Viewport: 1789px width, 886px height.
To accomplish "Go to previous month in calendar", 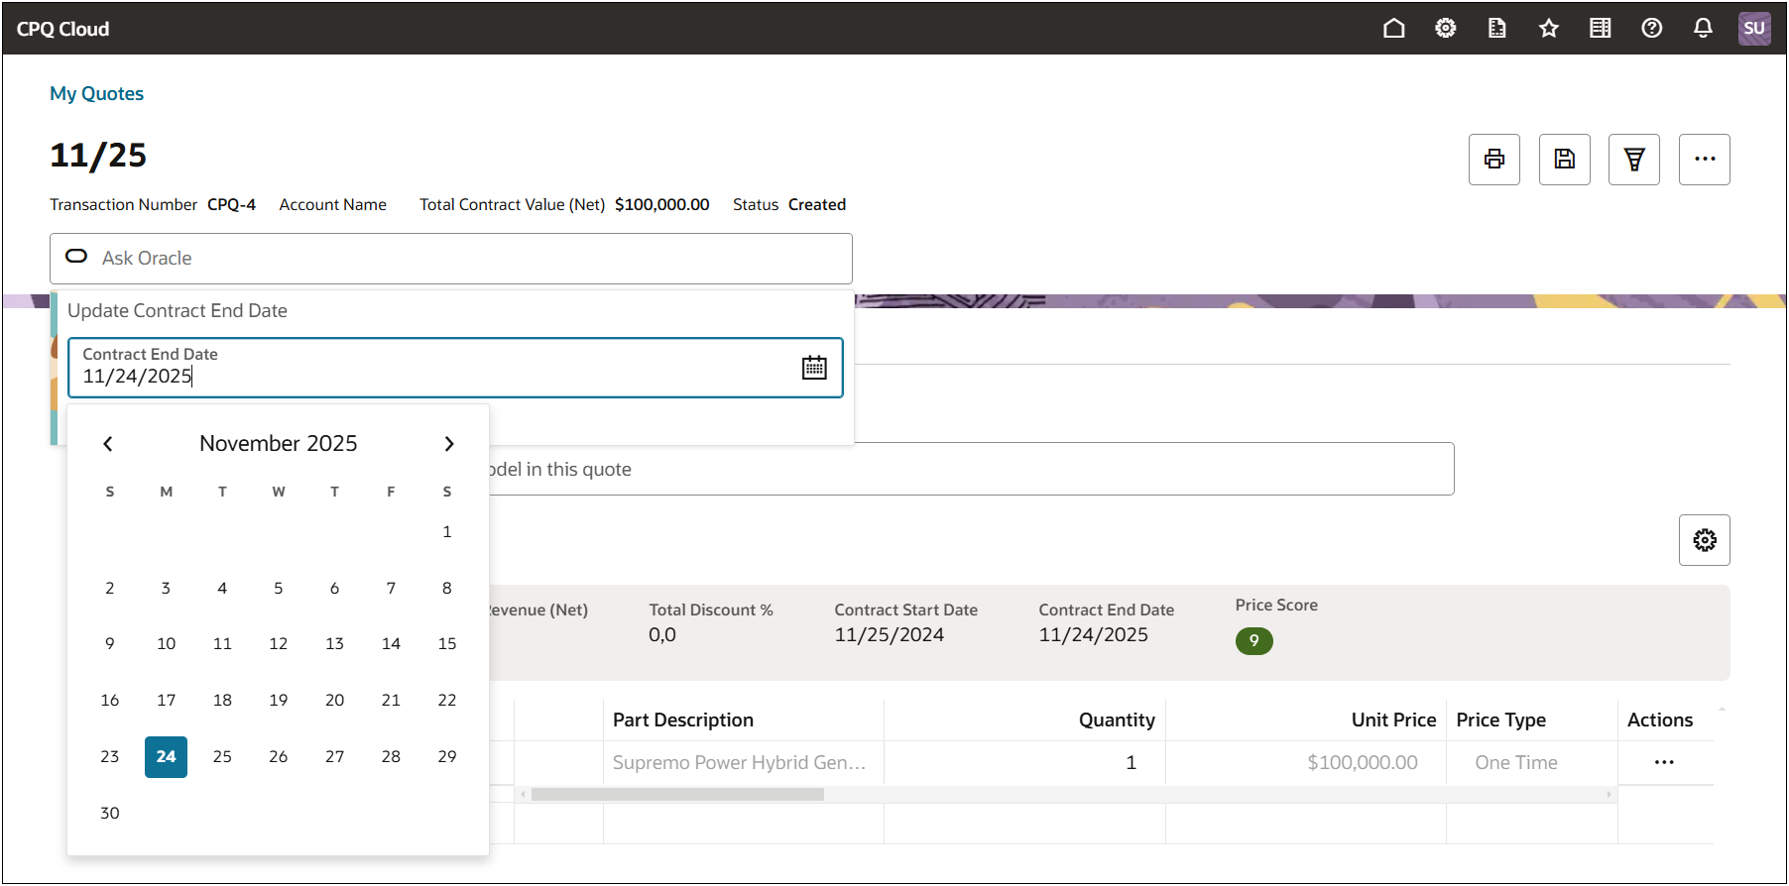I will (108, 444).
